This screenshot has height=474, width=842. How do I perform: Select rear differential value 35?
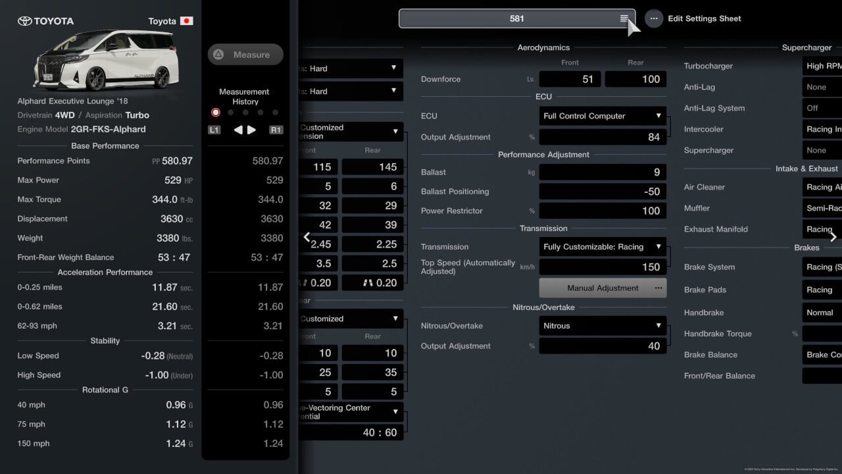[x=372, y=373]
